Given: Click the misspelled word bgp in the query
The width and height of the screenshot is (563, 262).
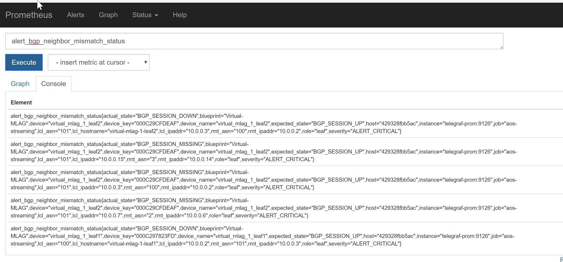Looking at the screenshot, I should click(34, 41).
